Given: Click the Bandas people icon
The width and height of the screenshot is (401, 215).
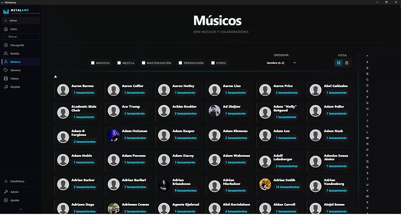Looking at the screenshot, I should (x=6, y=53).
